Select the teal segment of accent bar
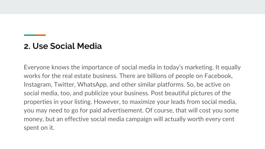Viewport: 265px width, 149px height. (x=30, y=35)
